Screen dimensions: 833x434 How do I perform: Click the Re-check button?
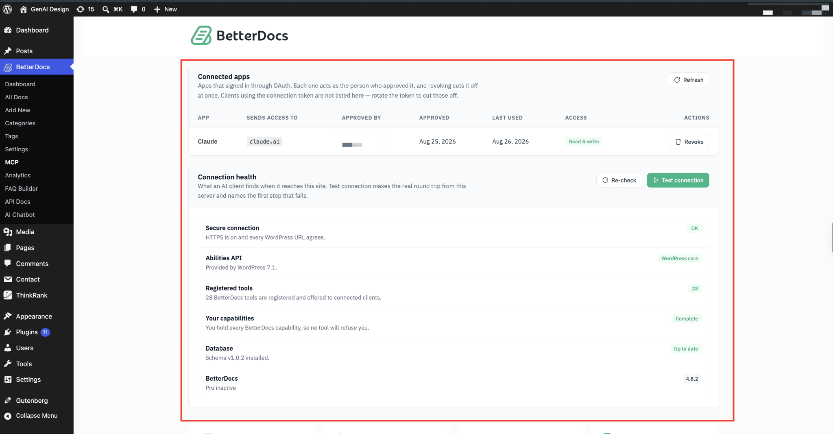tap(619, 180)
